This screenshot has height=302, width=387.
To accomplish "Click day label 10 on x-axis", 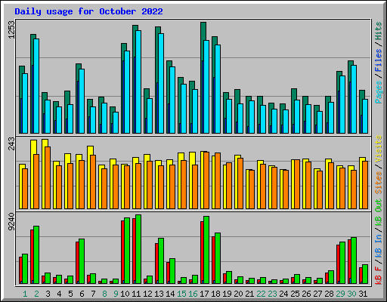I will pos(125,294).
